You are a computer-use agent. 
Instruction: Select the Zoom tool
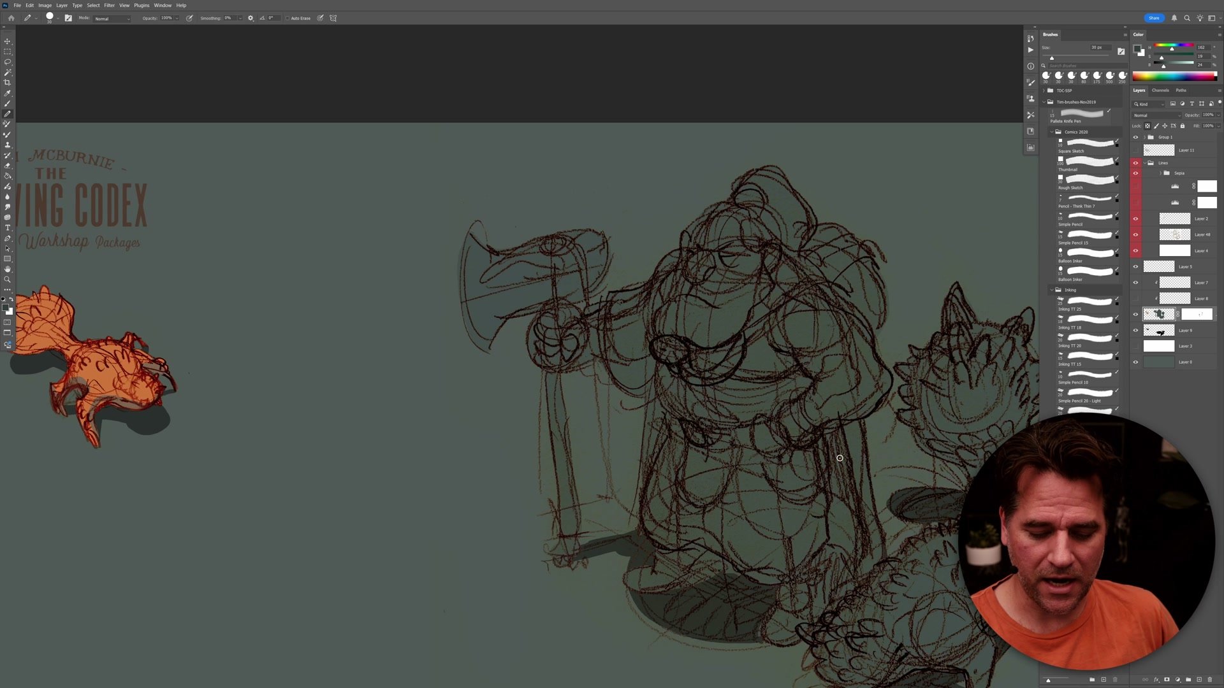[x=8, y=280]
